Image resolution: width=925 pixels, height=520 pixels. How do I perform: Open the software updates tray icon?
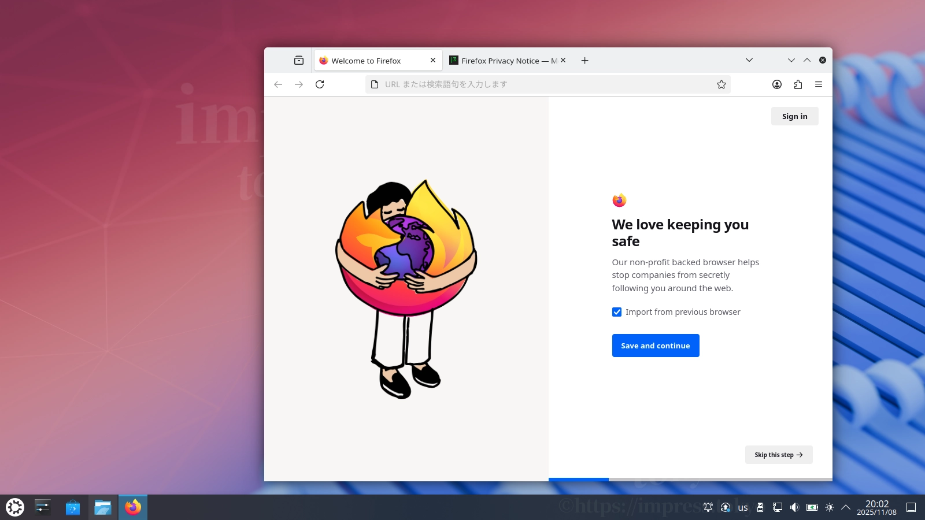pos(726,507)
